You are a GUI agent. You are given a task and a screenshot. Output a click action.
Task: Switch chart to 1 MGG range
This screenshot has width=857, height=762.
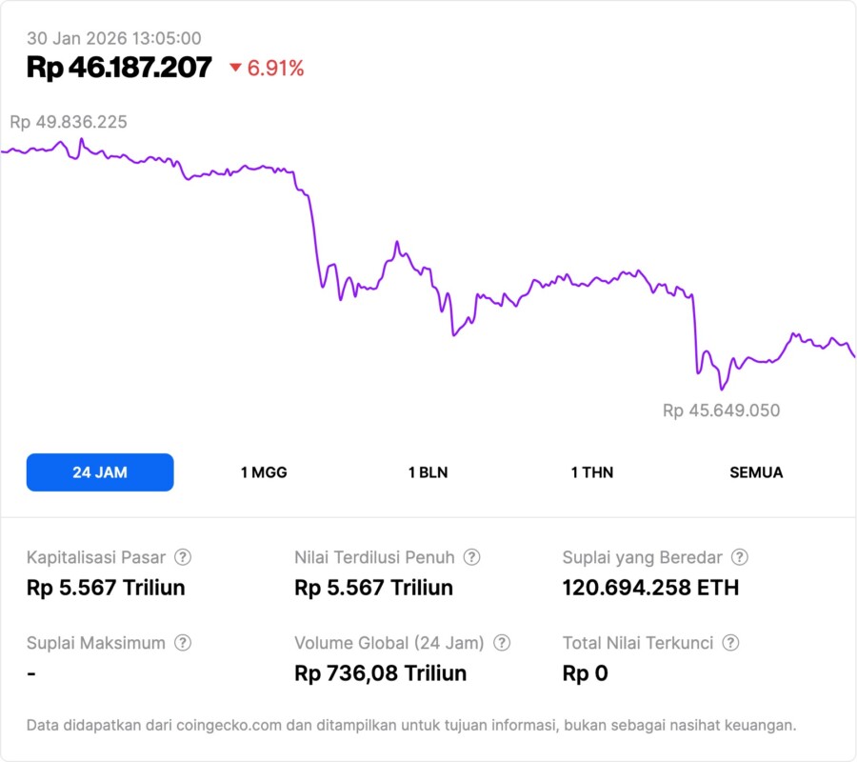point(264,472)
